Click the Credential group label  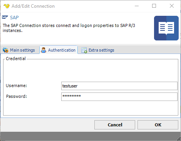[16, 59]
